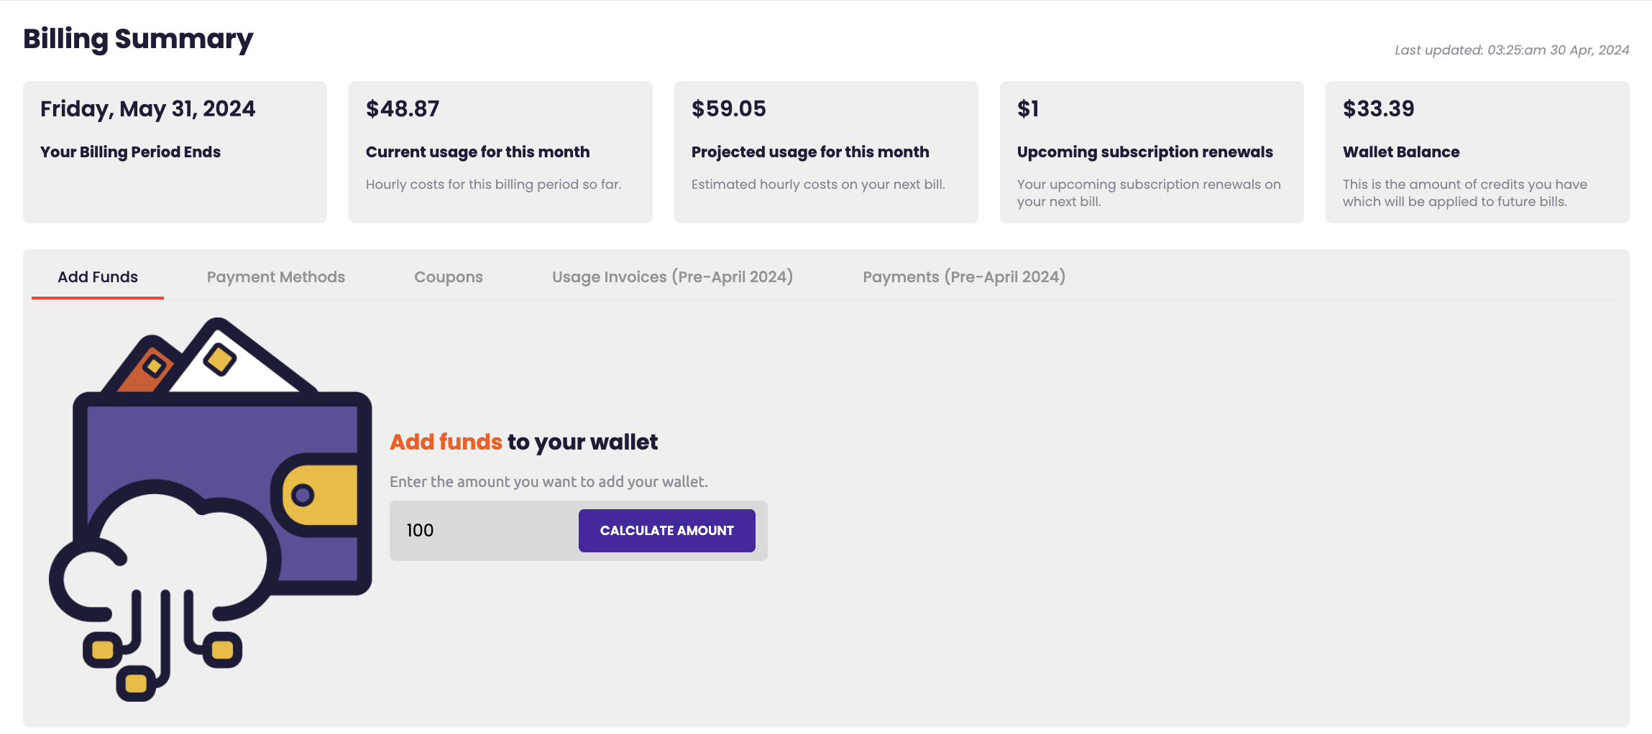This screenshot has width=1652, height=734.
Task: Select the Projected usage for this month card
Action: coord(825,152)
